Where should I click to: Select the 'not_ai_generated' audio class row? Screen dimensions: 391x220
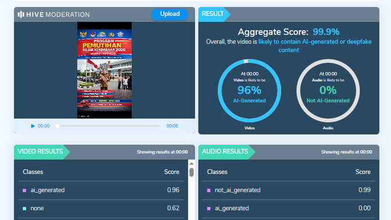tap(289, 190)
